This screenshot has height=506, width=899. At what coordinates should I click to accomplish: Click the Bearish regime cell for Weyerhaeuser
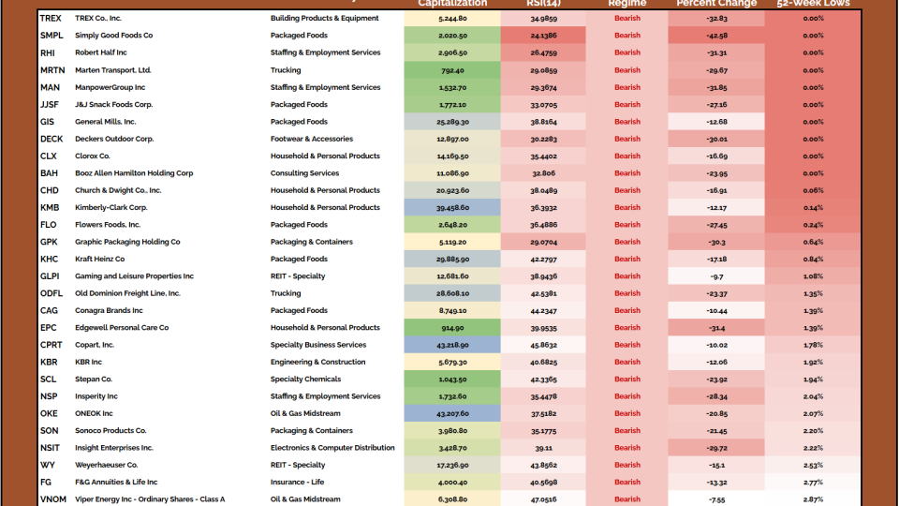626,465
